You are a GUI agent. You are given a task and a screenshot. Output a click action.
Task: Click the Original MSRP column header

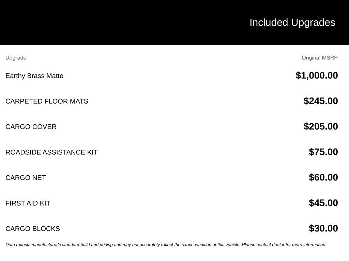coord(319,58)
